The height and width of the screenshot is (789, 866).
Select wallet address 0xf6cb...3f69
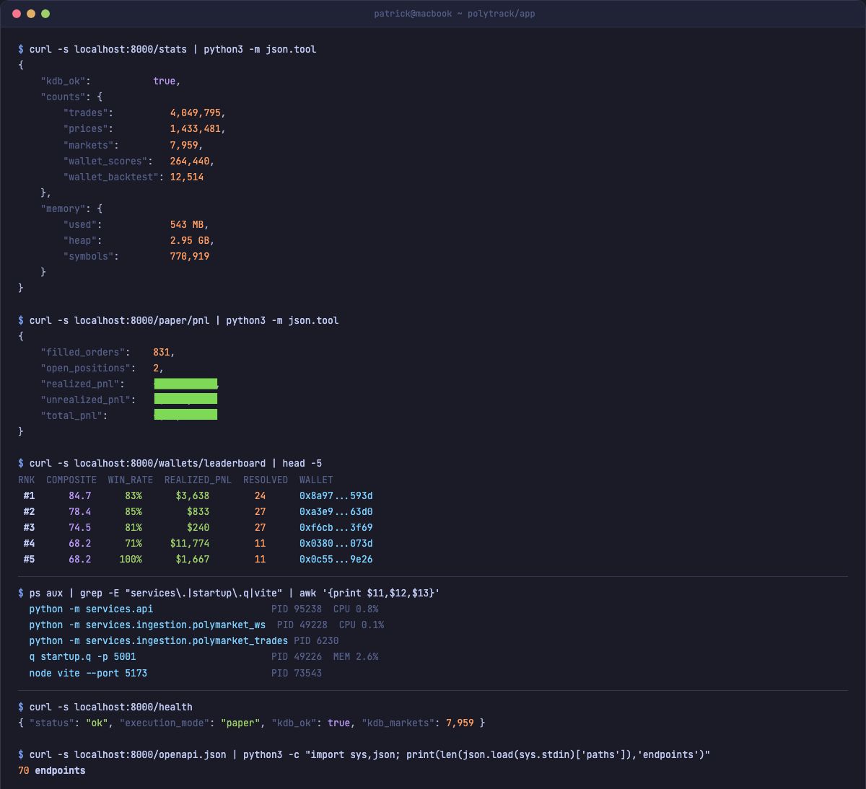click(x=336, y=527)
